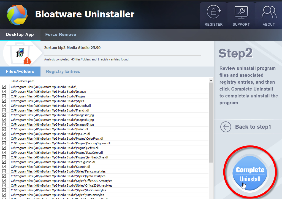Toggle checkbox for Images\2.jpg
Image resolution: width=282 pixels, height=199 pixels.
(x=4, y=115)
